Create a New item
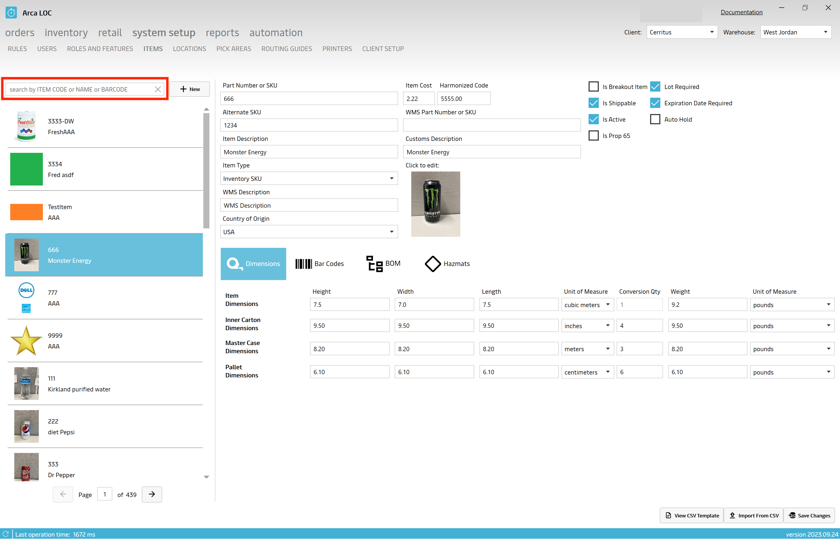840x560 pixels. [x=190, y=89]
